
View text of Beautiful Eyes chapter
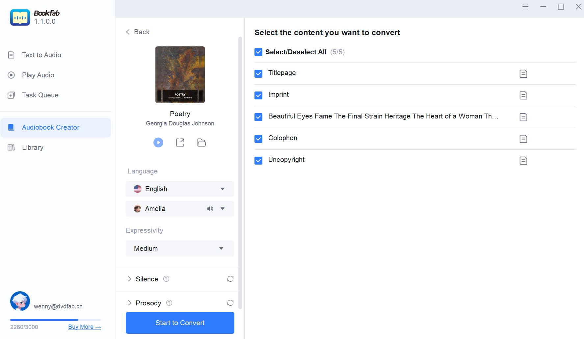click(523, 117)
